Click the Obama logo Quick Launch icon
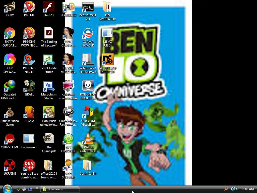 point(24,189)
